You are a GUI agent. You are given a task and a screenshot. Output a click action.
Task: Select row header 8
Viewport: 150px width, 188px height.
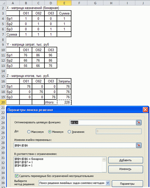pos(3,39)
